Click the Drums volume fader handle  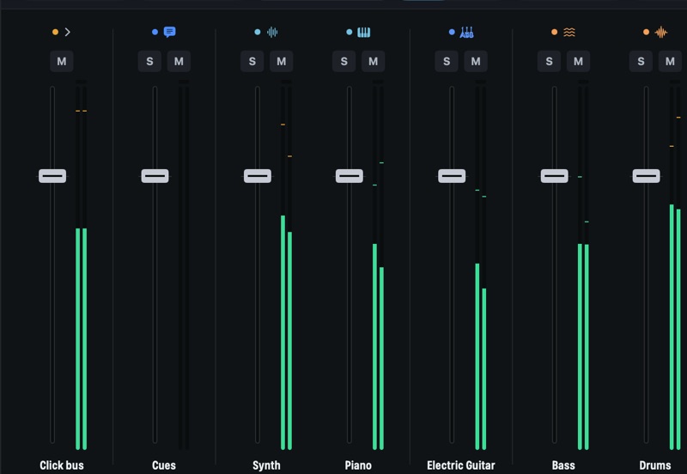point(647,176)
